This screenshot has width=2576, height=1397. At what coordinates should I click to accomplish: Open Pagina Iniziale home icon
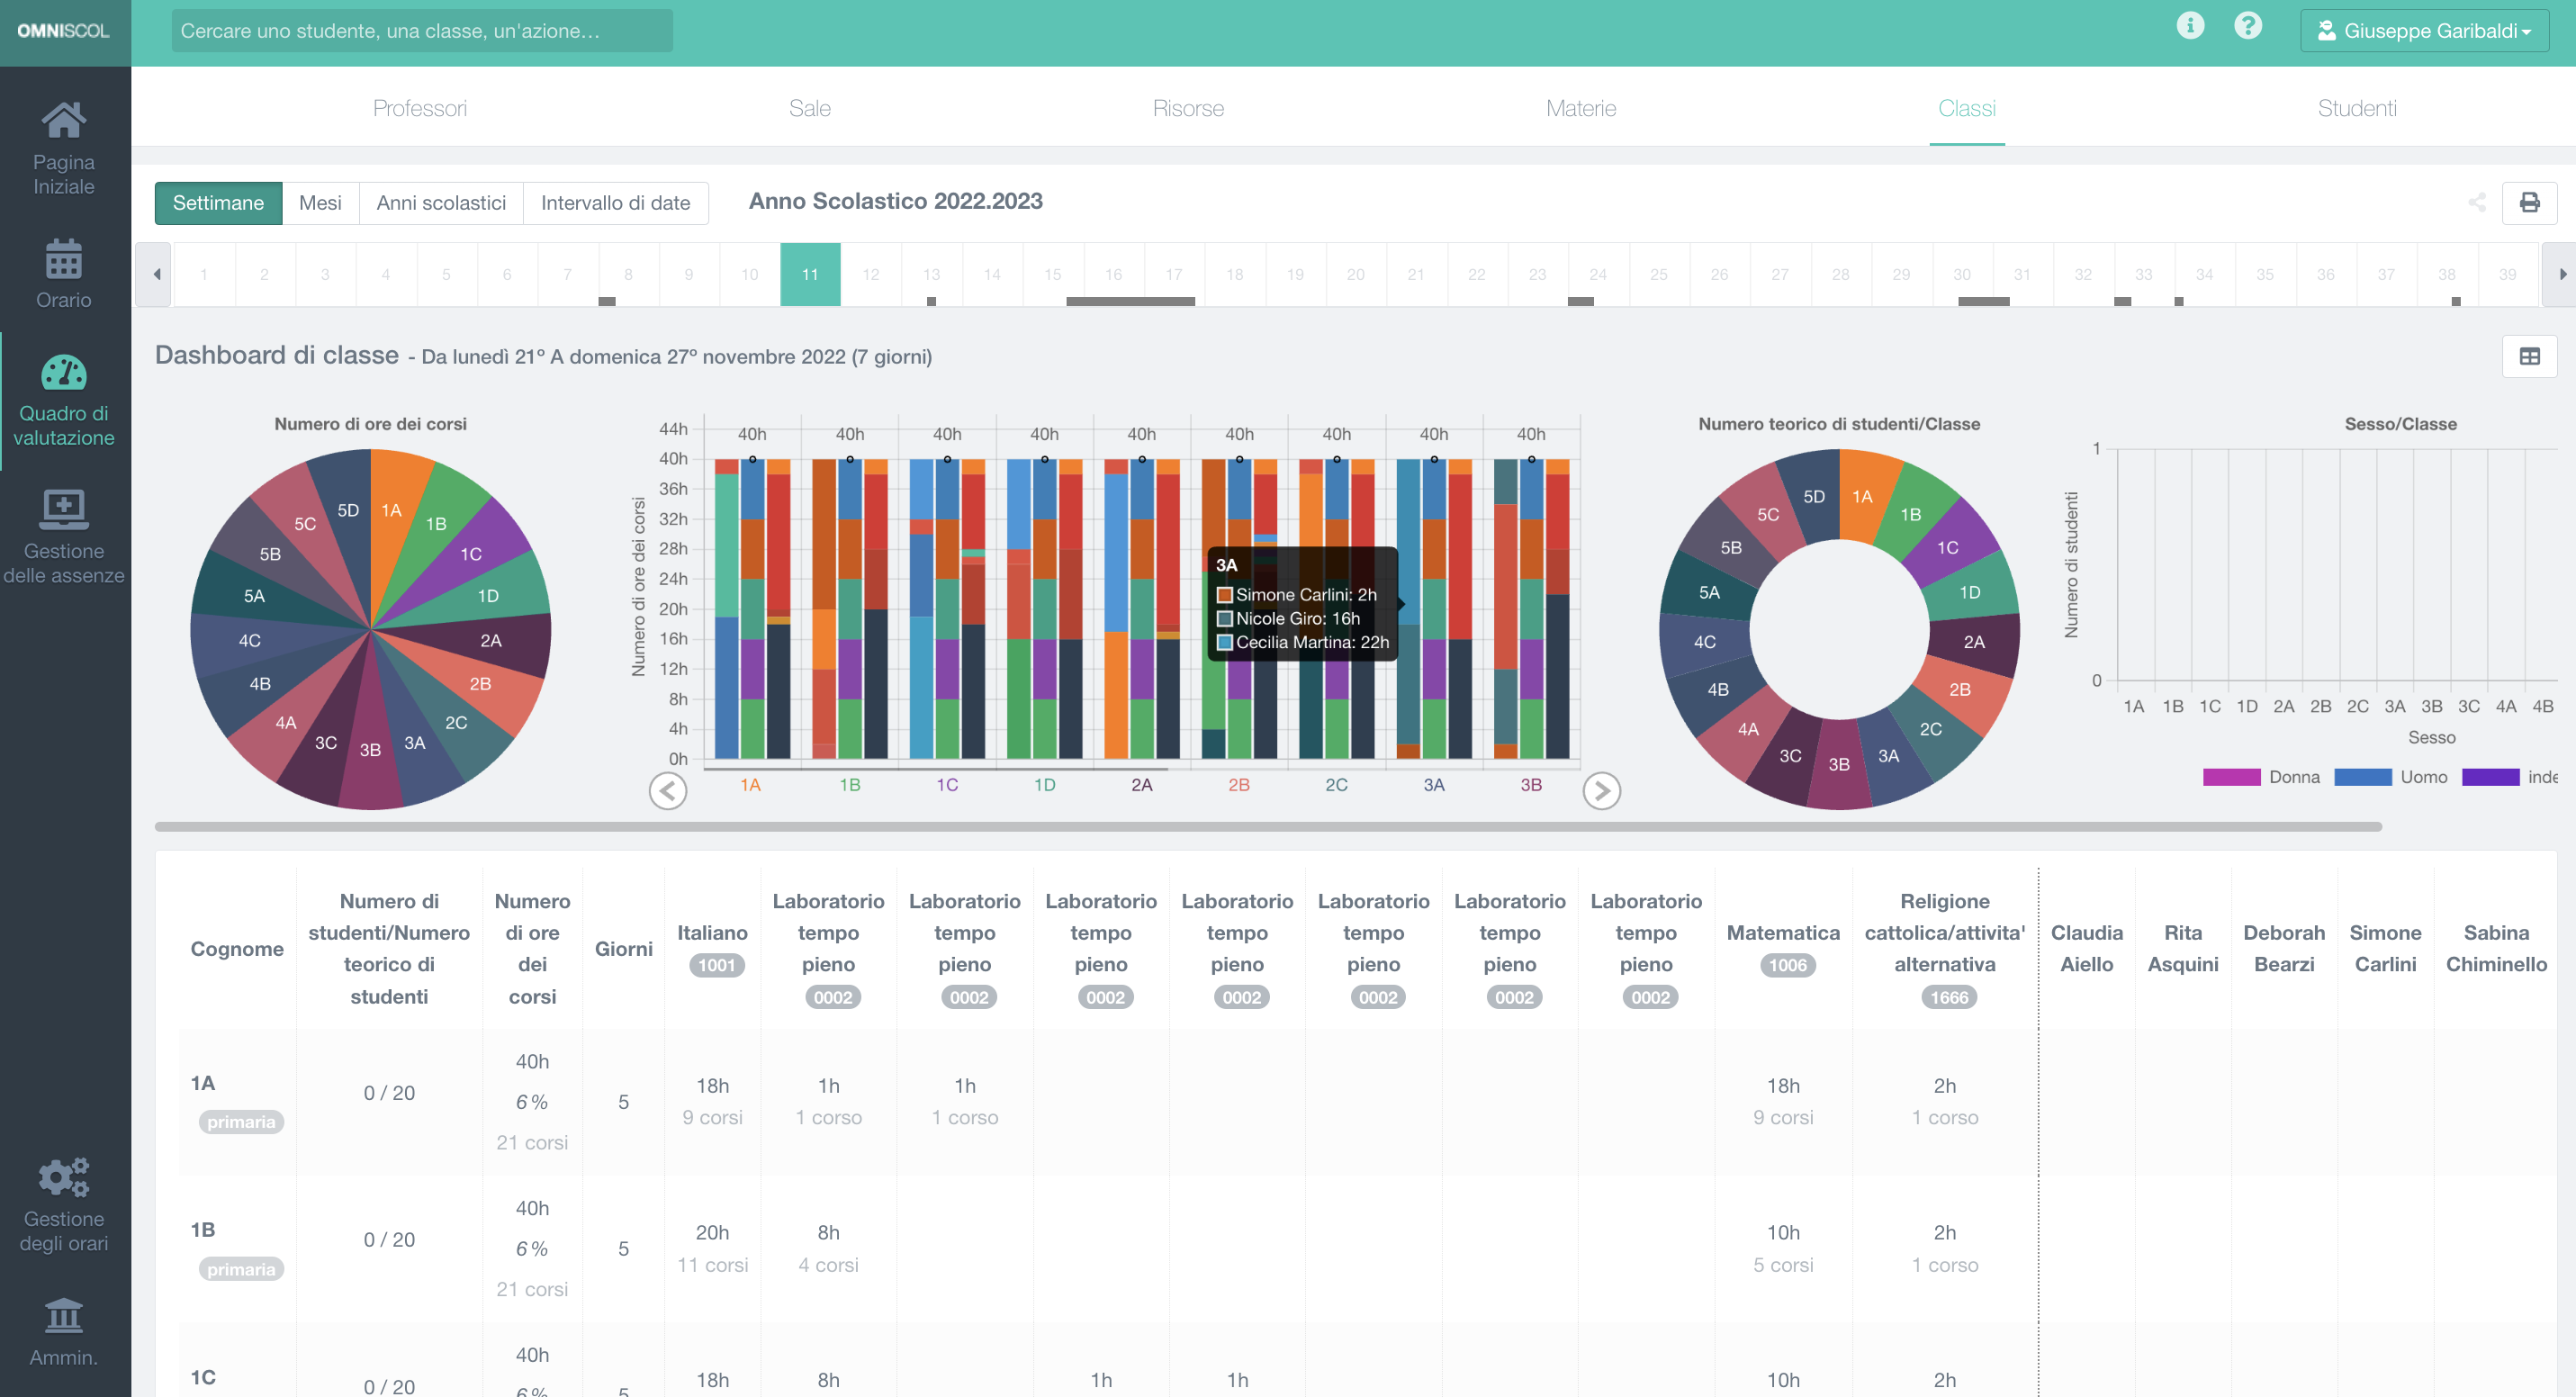click(63, 121)
